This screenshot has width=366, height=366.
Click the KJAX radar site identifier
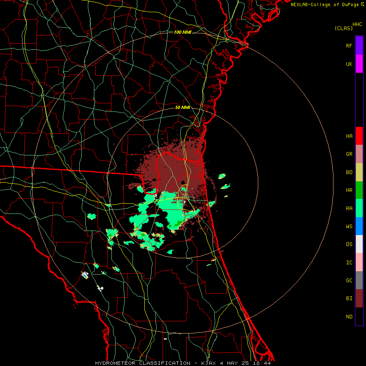coord(209,363)
